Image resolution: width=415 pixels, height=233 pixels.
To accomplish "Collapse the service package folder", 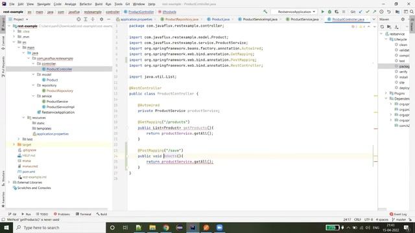I will 33,96.
